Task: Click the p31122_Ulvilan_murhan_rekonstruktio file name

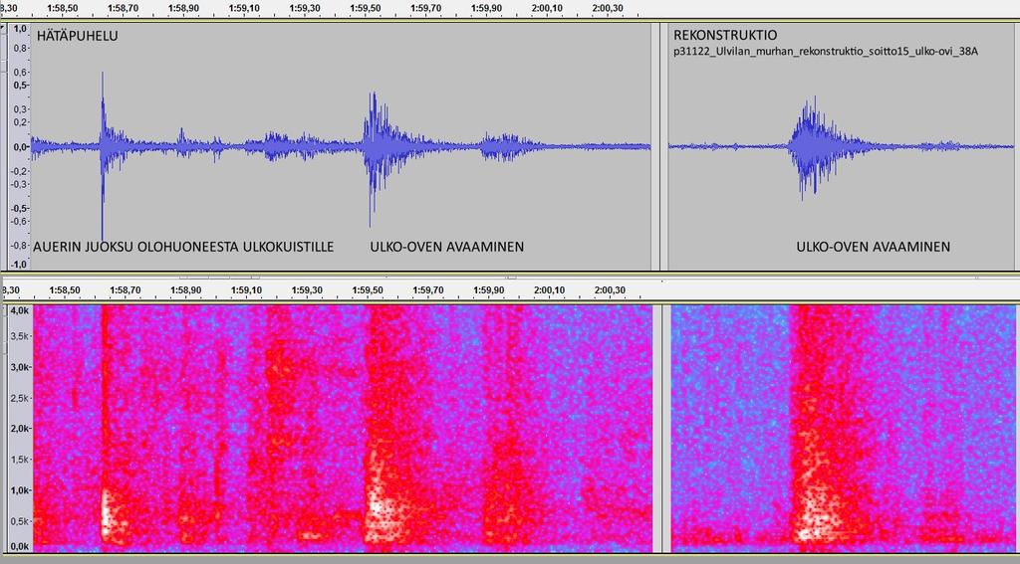Action: click(x=826, y=52)
